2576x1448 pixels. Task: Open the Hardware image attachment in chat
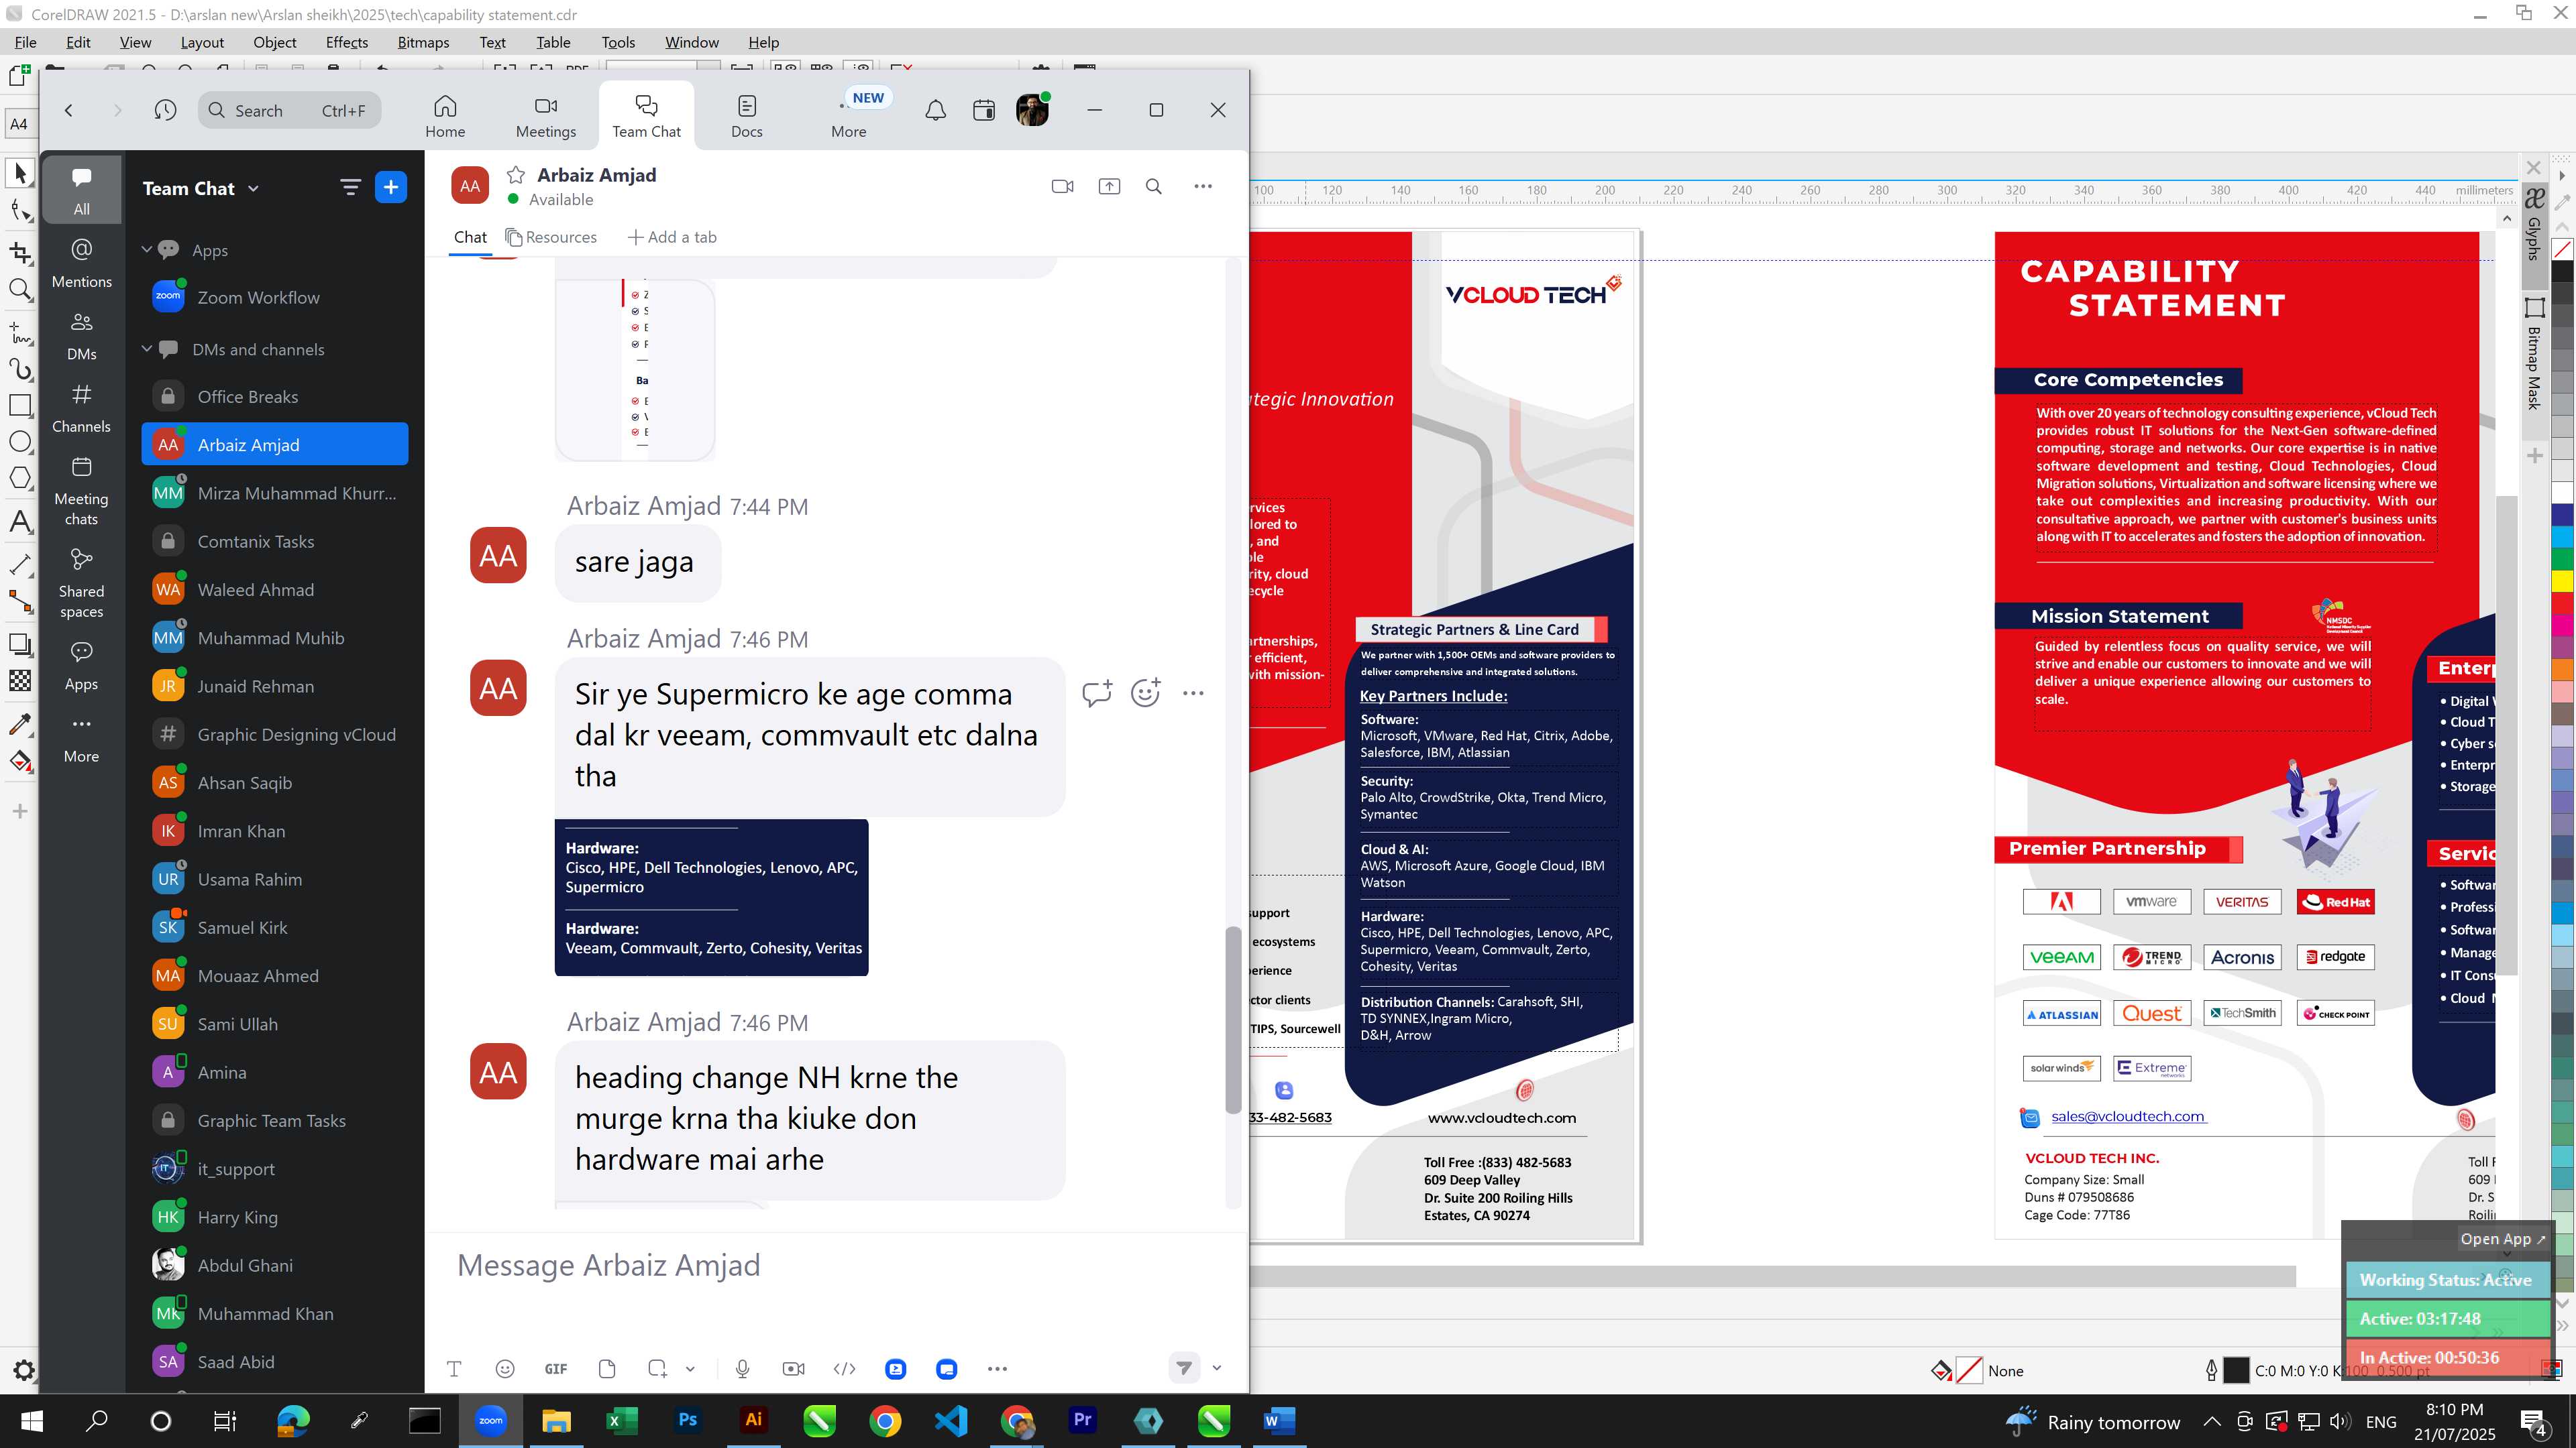[x=711, y=898]
